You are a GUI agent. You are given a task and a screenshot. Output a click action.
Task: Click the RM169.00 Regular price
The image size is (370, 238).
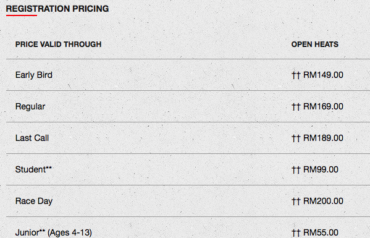click(x=323, y=106)
